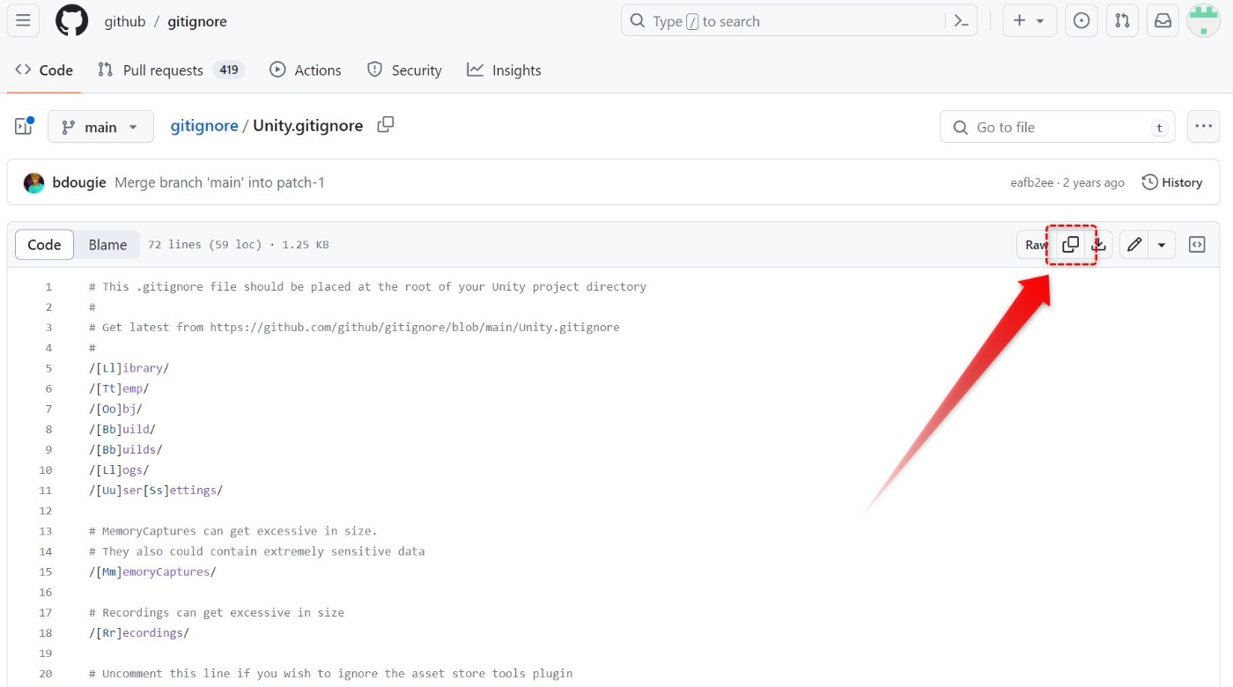Viewport: 1233px width, 687px height.
Task: Download the raw file
Action: click(x=1099, y=245)
